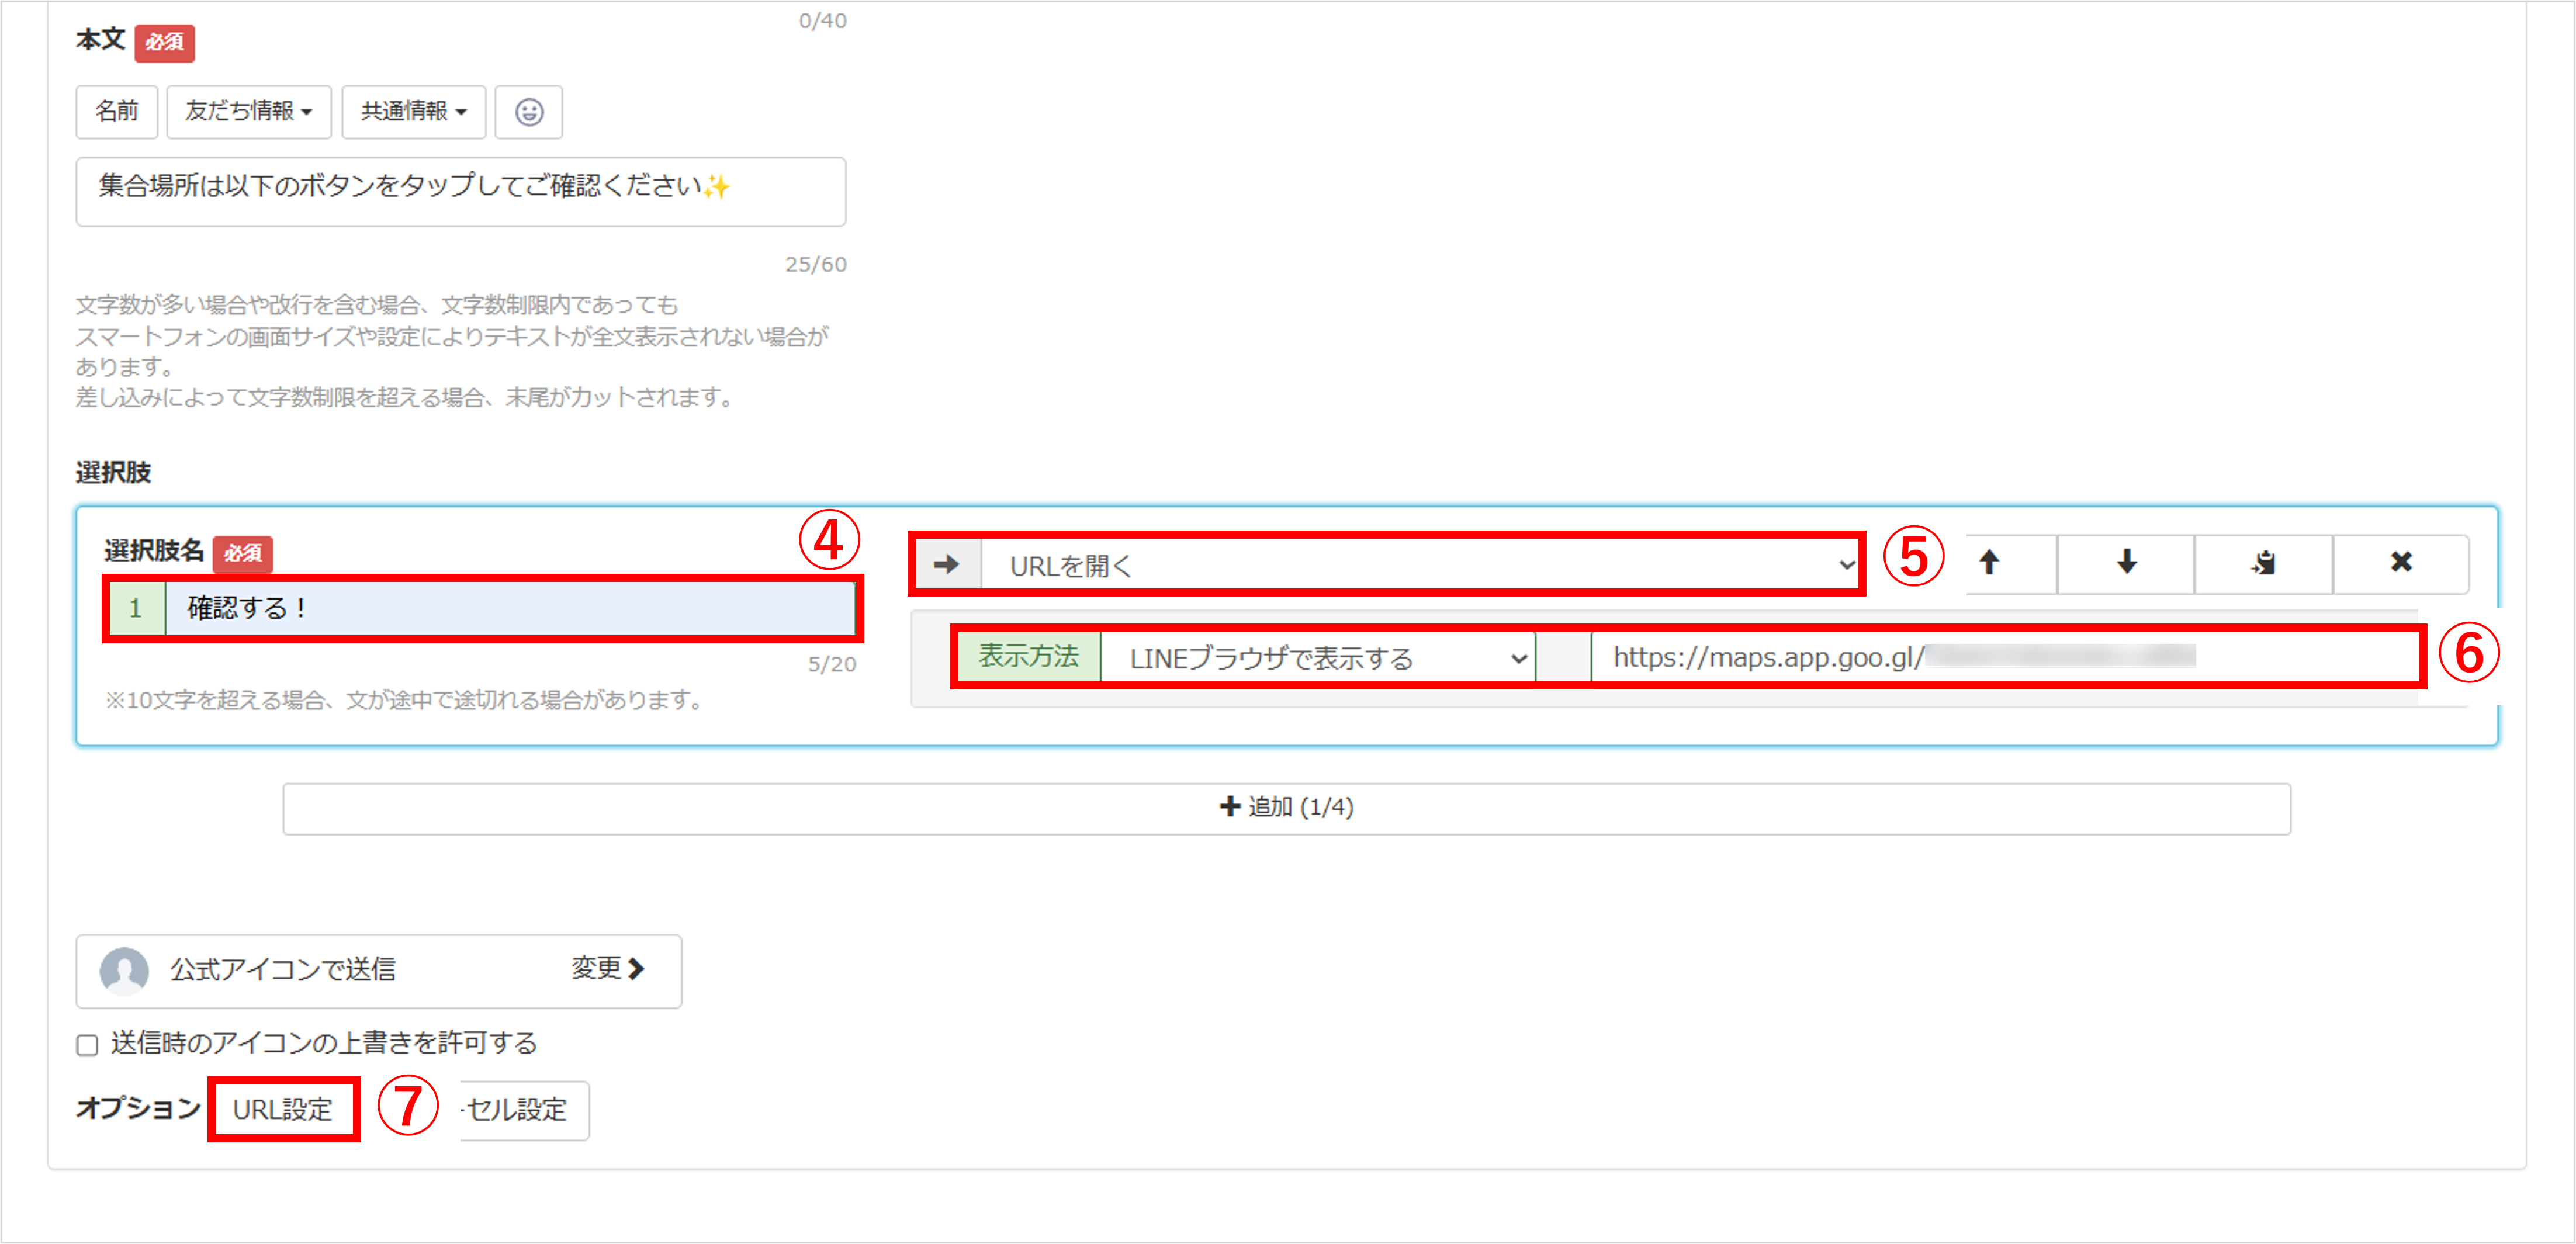The width and height of the screenshot is (2576, 1244).
Task: Click the emoji smiley picker icon
Action: (529, 111)
